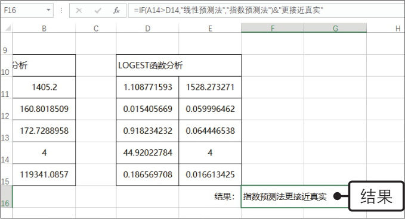This screenshot has height=219, width=405.
Task: Select row 11 header
Action: coord(6,87)
